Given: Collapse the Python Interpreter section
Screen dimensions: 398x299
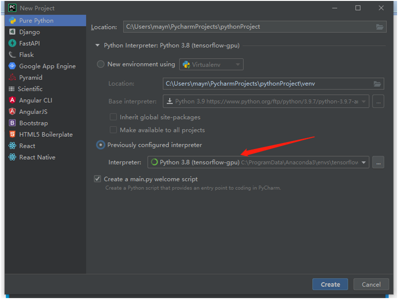Looking at the screenshot, I should click(x=98, y=45).
